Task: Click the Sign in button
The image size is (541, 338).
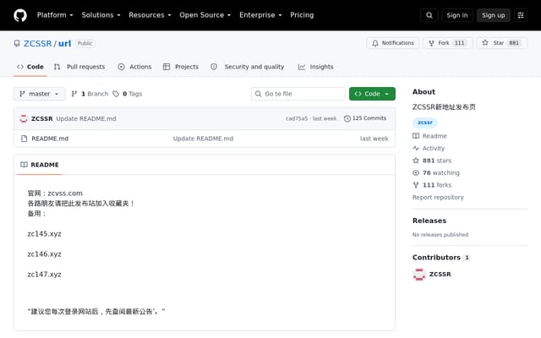Action: click(457, 15)
